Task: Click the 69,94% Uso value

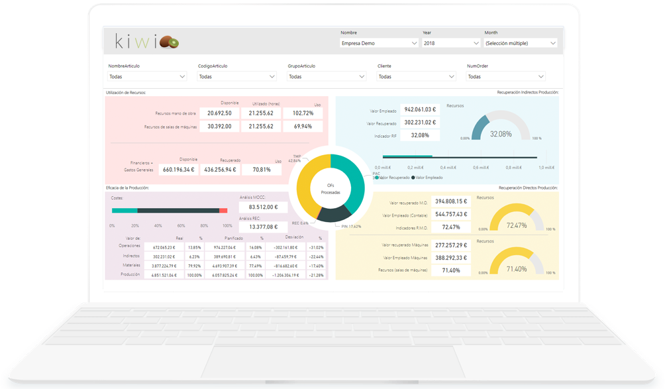Action: [x=303, y=127]
